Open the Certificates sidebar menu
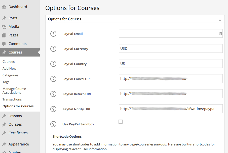Screen dimensions: 228x153 (18, 133)
